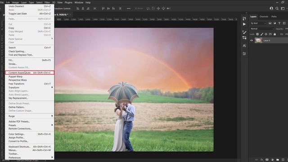Collapse the panel dock arrows
288x162 pixels.
pyautogui.click(x=246, y=13)
